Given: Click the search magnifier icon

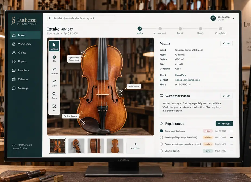Looking at the screenshot, I should tap(51, 18).
